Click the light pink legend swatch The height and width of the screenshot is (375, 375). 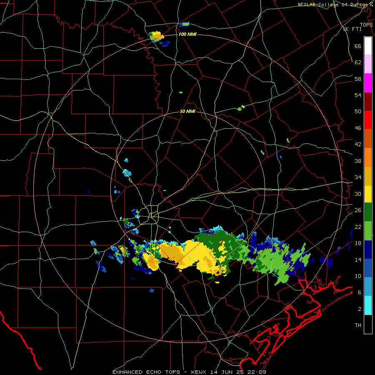[x=368, y=64]
